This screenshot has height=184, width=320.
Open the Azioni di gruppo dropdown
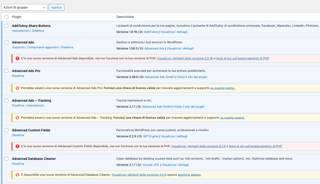pos(24,7)
